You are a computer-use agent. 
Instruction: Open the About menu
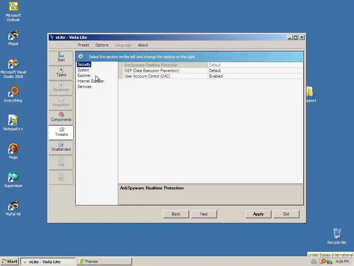point(143,45)
